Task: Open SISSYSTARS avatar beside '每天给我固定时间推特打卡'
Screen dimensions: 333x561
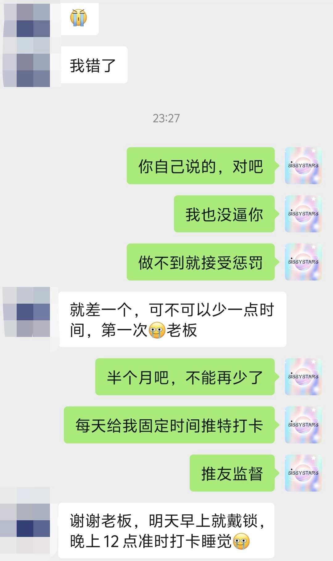Action: (303, 425)
